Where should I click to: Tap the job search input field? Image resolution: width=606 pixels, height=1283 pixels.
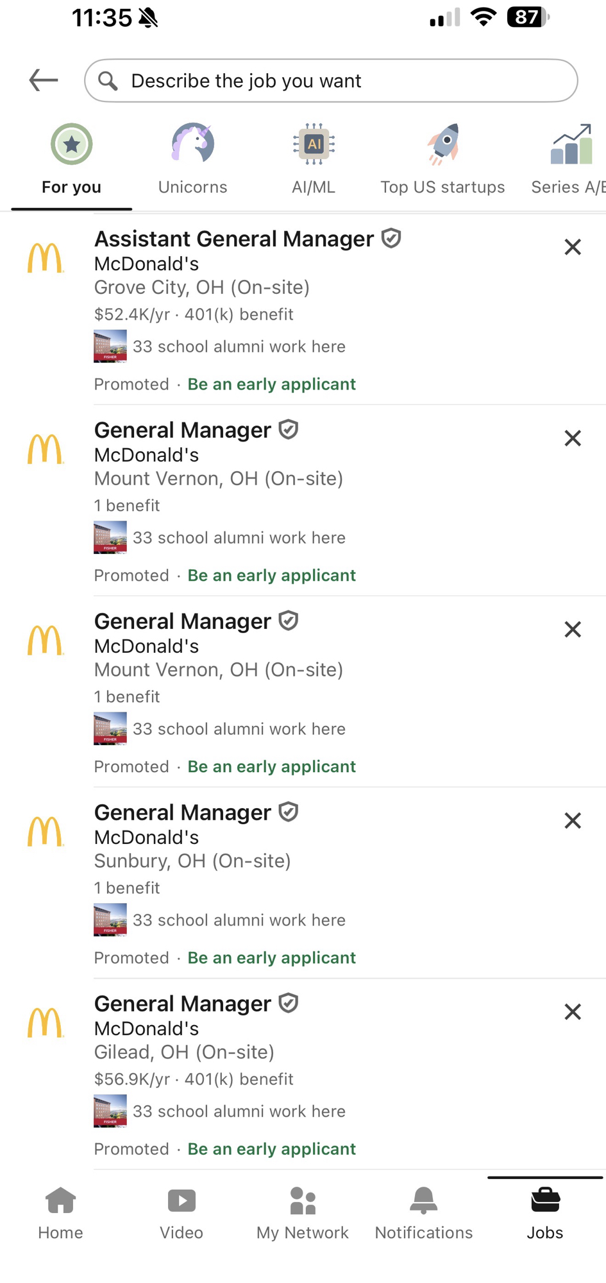331,81
